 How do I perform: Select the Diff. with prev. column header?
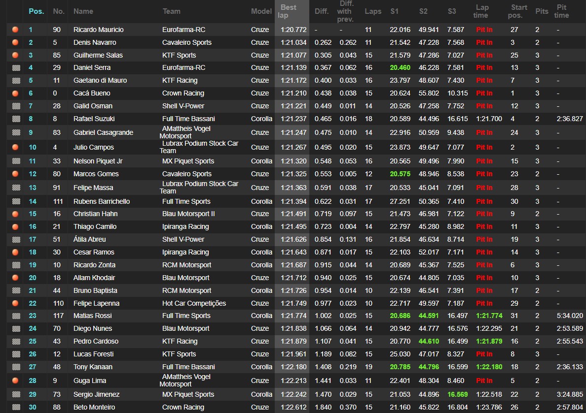pos(345,11)
